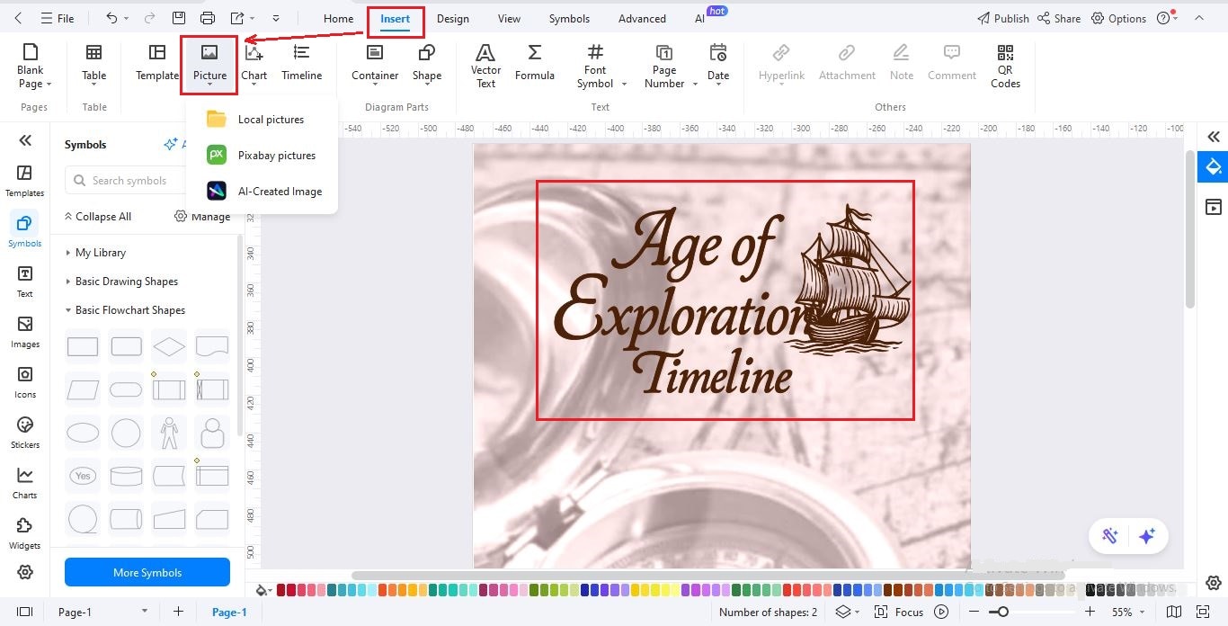Click the Share button

point(1058,18)
